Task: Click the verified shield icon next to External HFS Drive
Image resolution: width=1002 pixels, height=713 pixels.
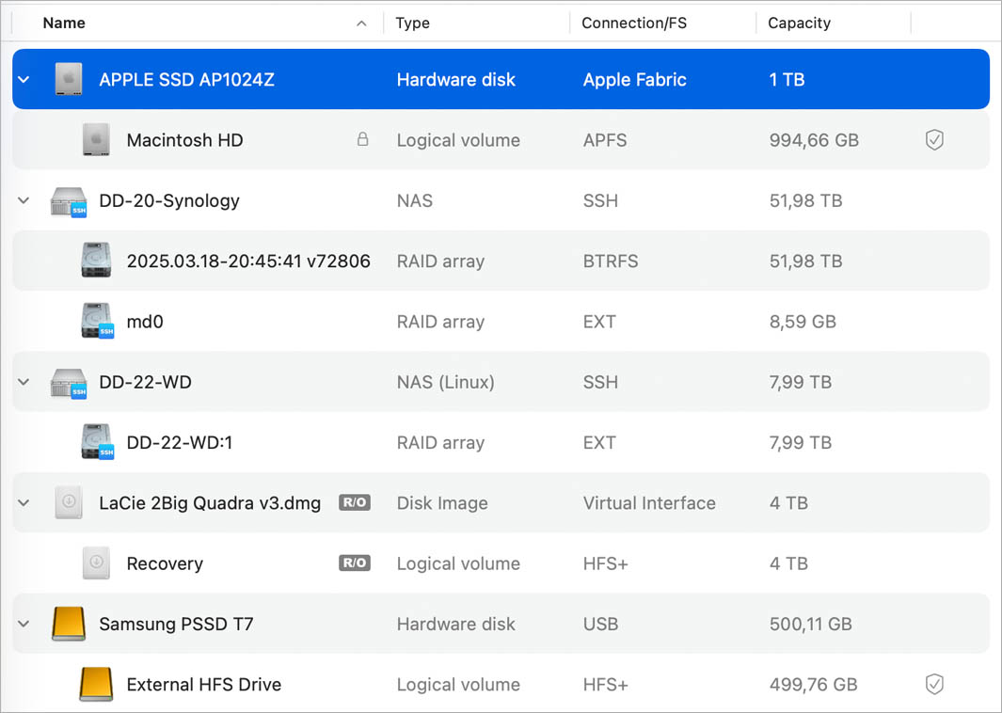Action: click(934, 684)
